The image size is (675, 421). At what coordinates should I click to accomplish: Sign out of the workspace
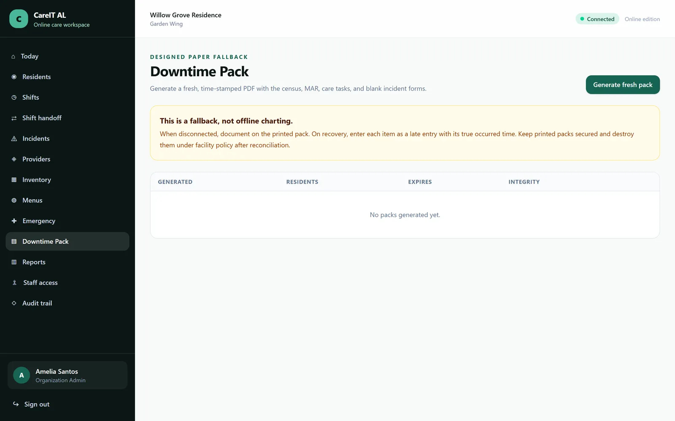point(67,404)
